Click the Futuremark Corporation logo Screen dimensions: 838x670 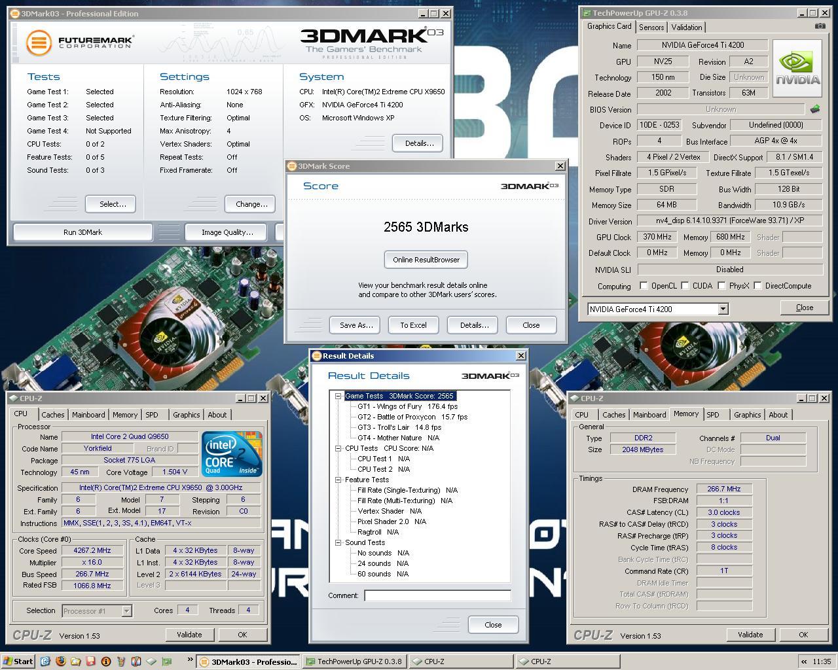[79, 43]
